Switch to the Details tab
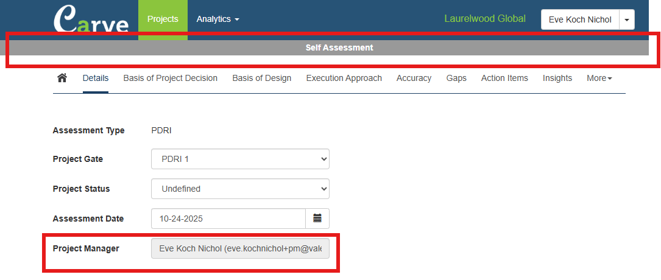Screen dimensions: 661x280 96,78
